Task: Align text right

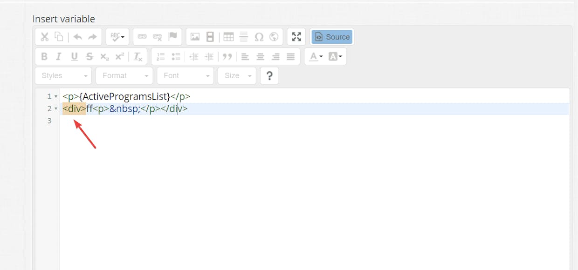Action: pyautogui.click(x=275, y=57)
